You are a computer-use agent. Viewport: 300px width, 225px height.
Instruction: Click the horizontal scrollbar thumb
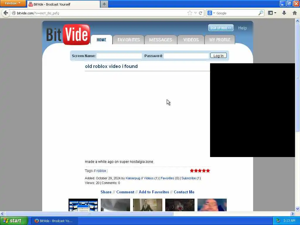(x=89, y=214)
